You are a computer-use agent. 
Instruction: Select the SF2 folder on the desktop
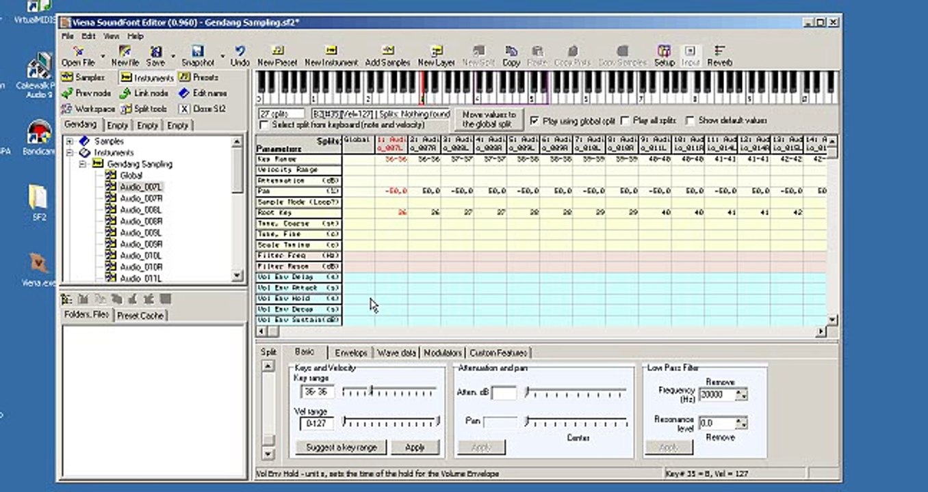tap(38, 202)
